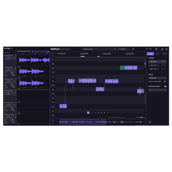The image size is (172, 172).
Task: Open the Lead Vox Chorus guide dropdown
Action: click(10, 94)
